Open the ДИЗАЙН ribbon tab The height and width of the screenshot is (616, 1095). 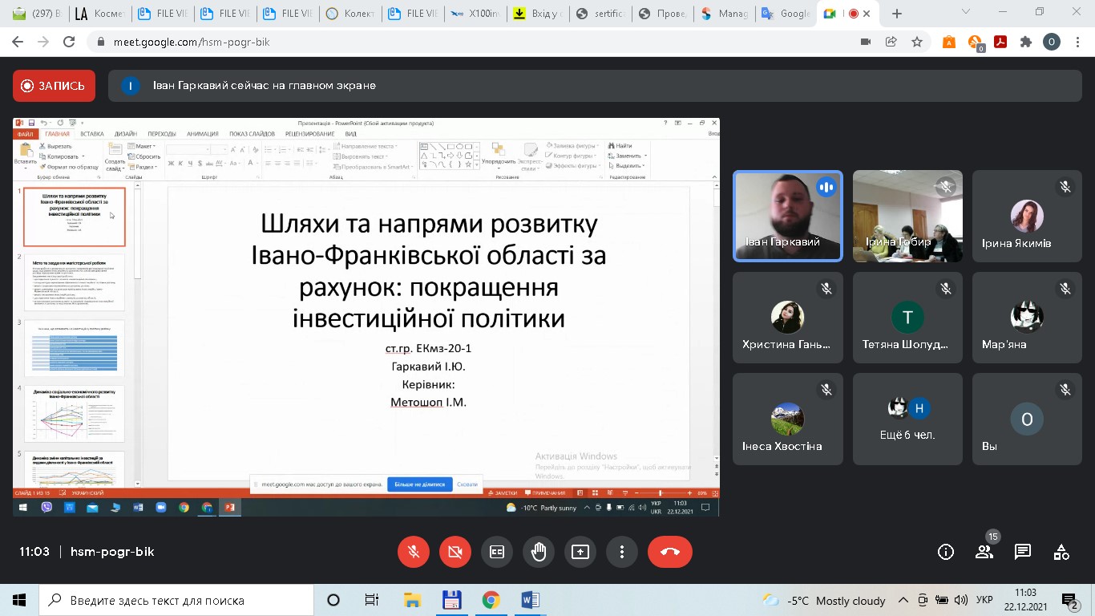126,133
